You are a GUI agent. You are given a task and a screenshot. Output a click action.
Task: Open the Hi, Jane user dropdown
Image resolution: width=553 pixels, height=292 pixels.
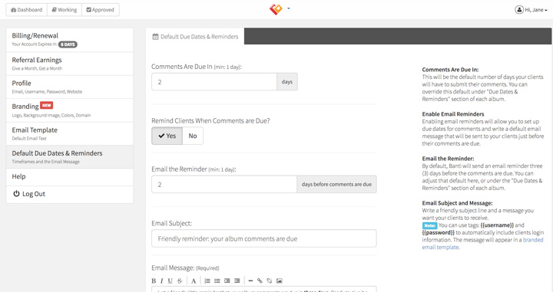pos(531,10)
